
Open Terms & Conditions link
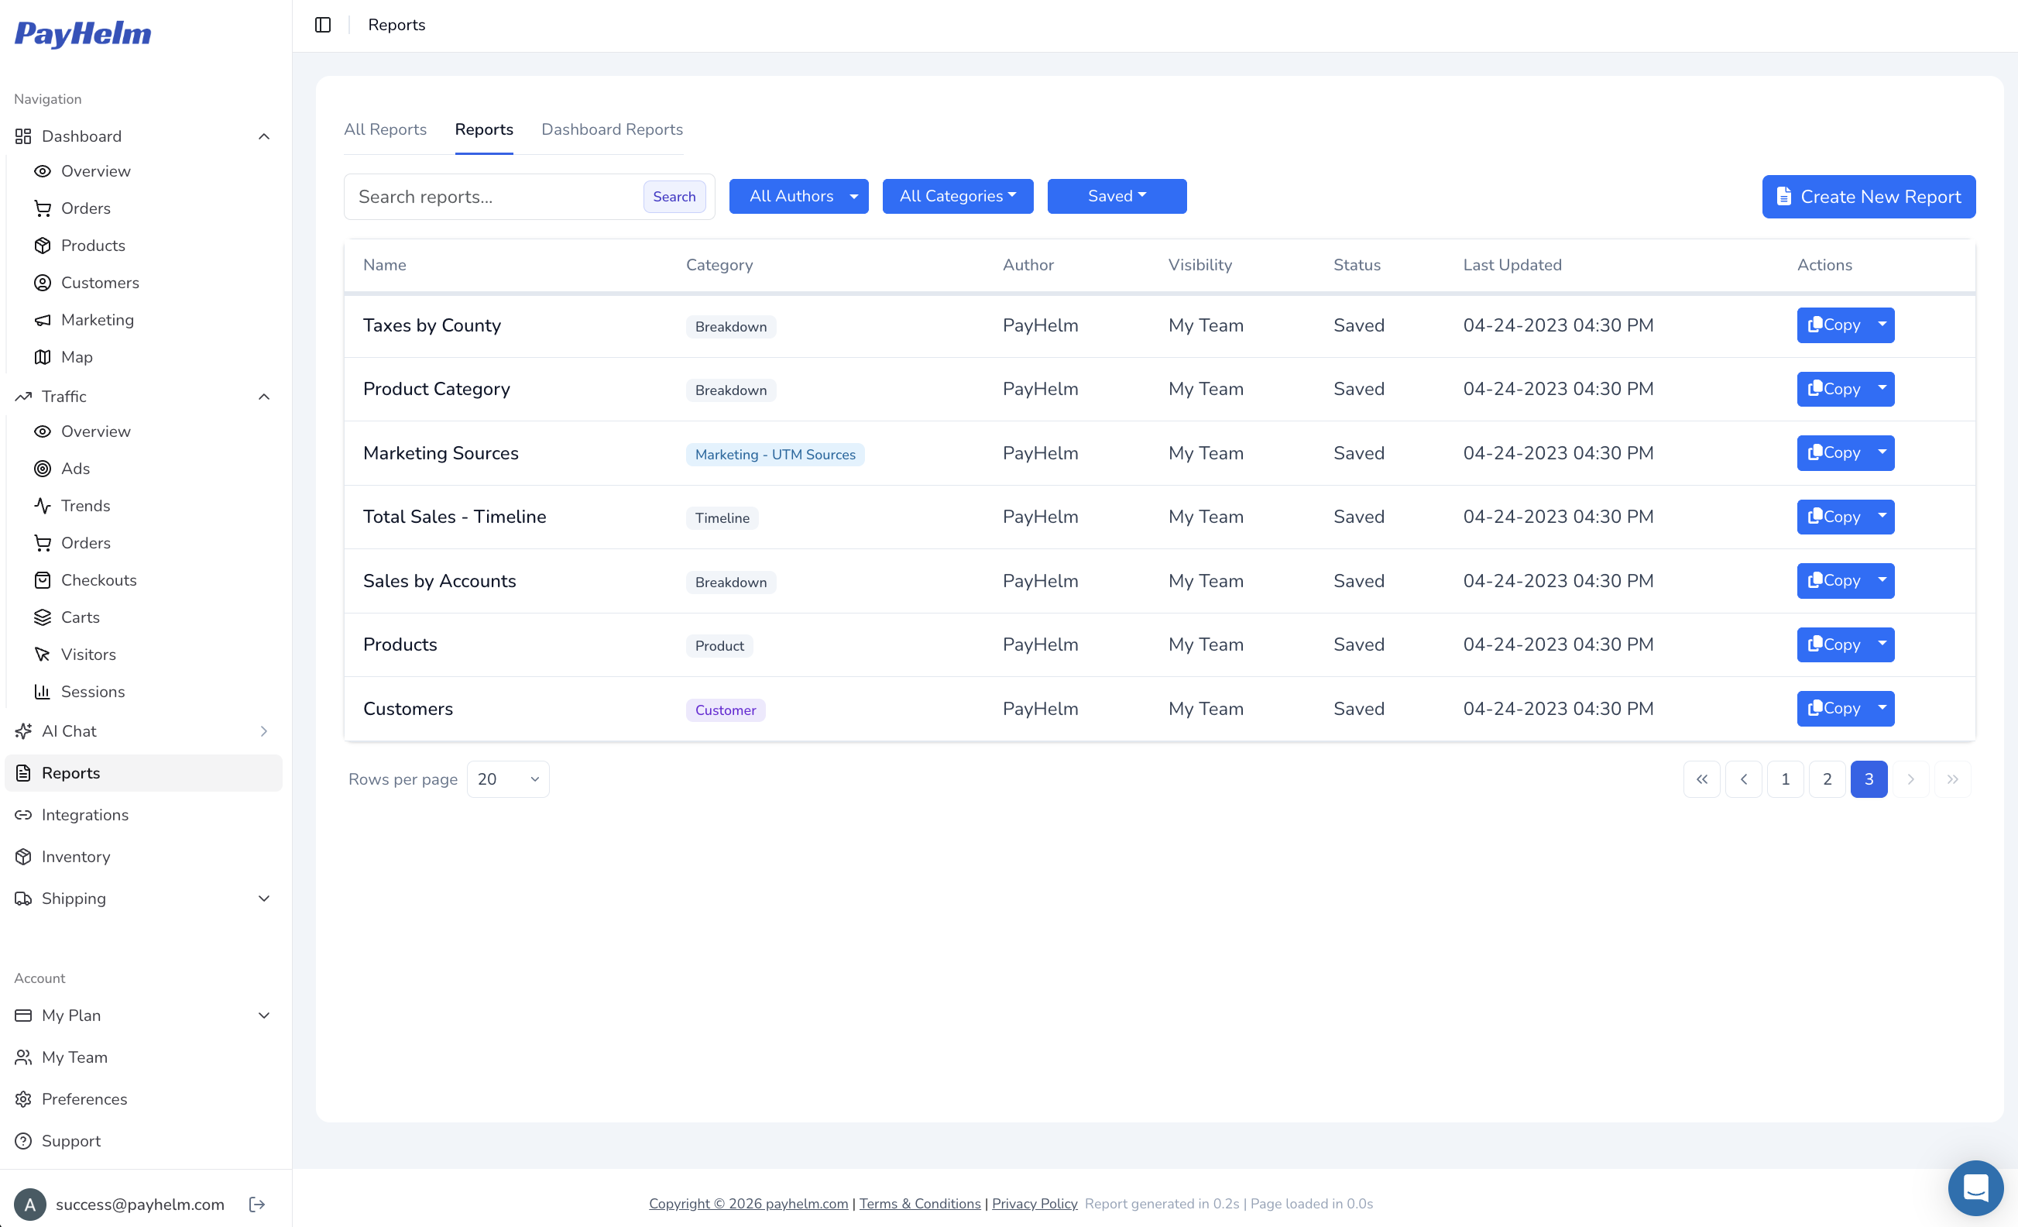920,1204
